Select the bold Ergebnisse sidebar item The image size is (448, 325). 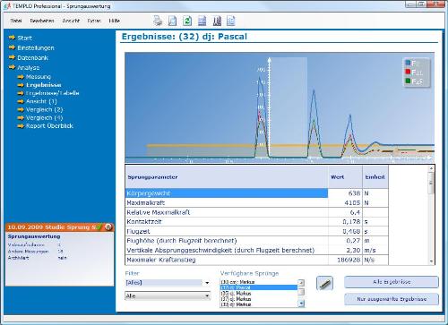tap(44, 85)
